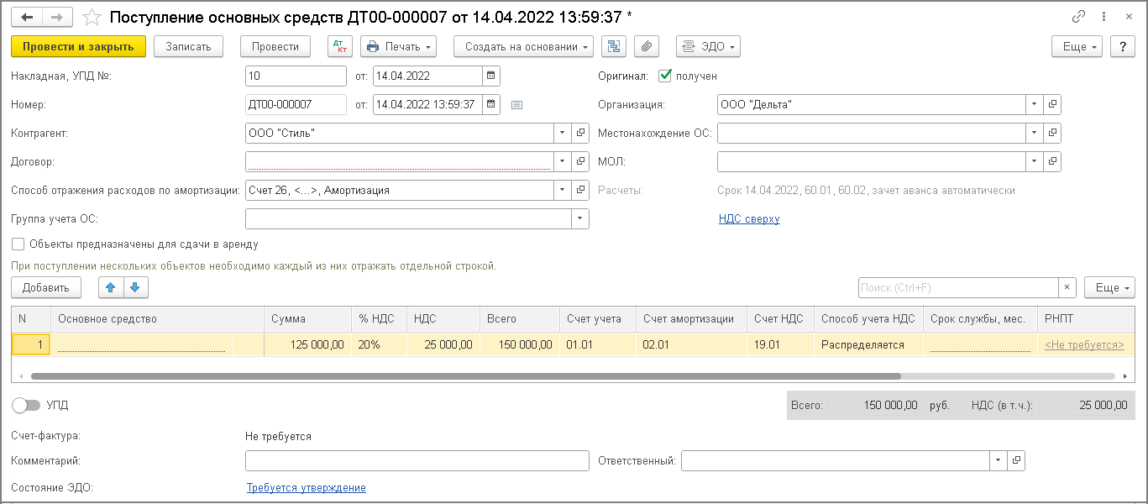Open the НДС сверху link

[749, 219]
